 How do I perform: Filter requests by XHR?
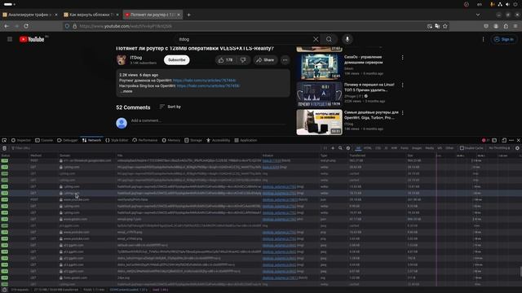(x=394, y=148)
